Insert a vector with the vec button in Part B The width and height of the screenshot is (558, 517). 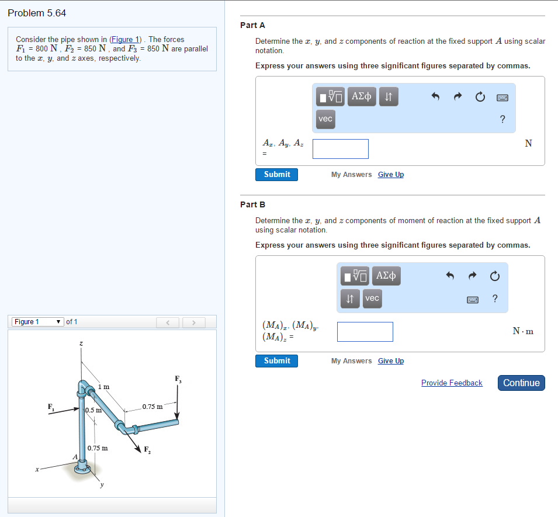coord(372,299)
